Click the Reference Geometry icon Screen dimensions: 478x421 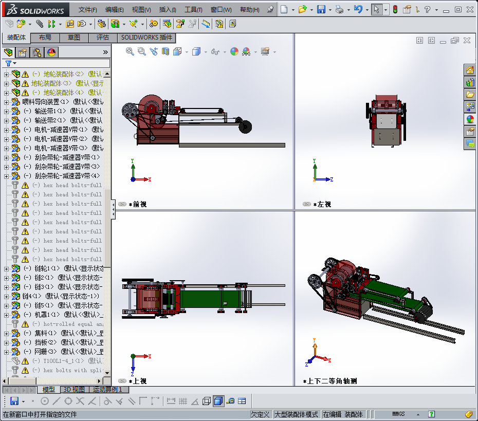coord(134,24)
